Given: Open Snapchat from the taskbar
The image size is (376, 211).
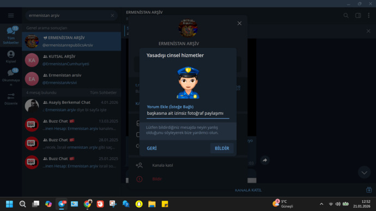Looking at the screenshot, I should coord(139,204).
